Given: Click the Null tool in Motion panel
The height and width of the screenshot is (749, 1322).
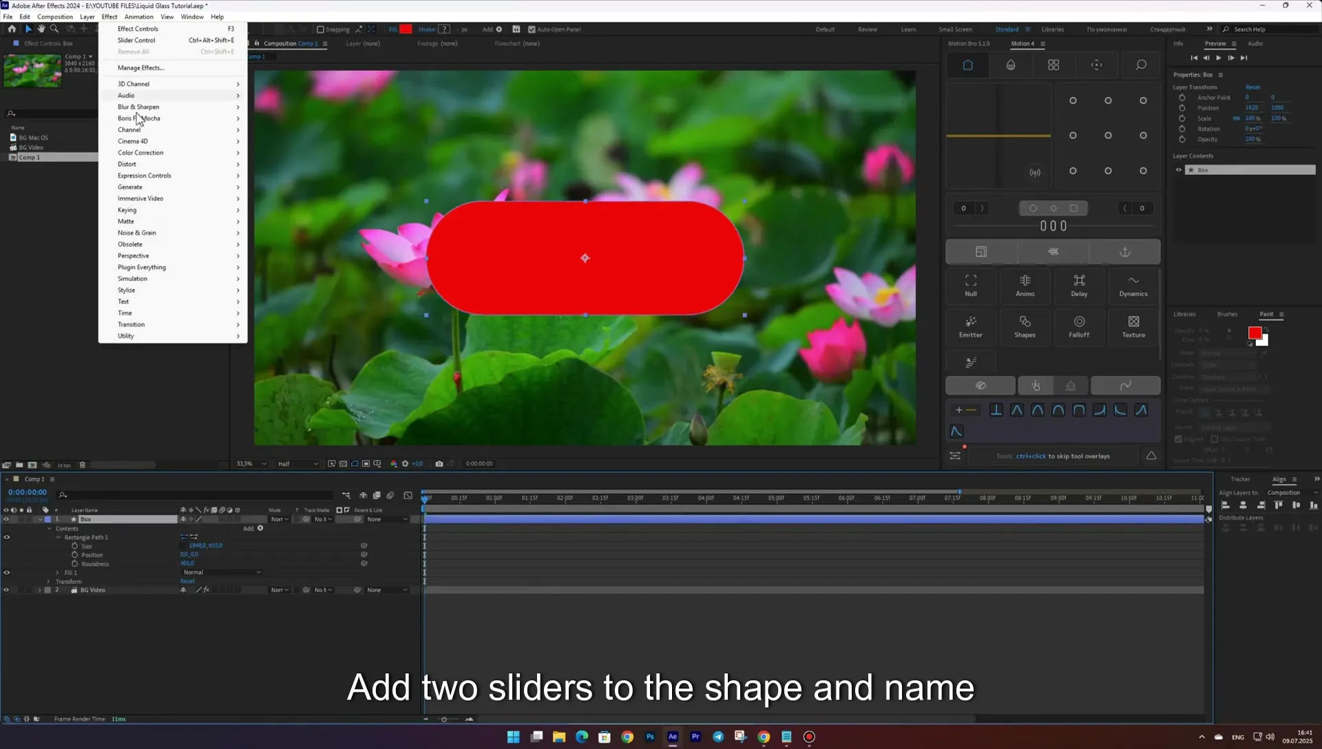Looking at the screenshot, I should [970, 285].
